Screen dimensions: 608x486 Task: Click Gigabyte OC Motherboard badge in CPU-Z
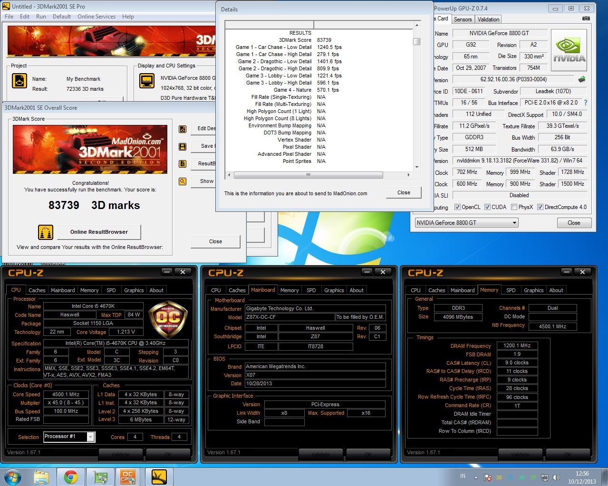pos(168,320)
